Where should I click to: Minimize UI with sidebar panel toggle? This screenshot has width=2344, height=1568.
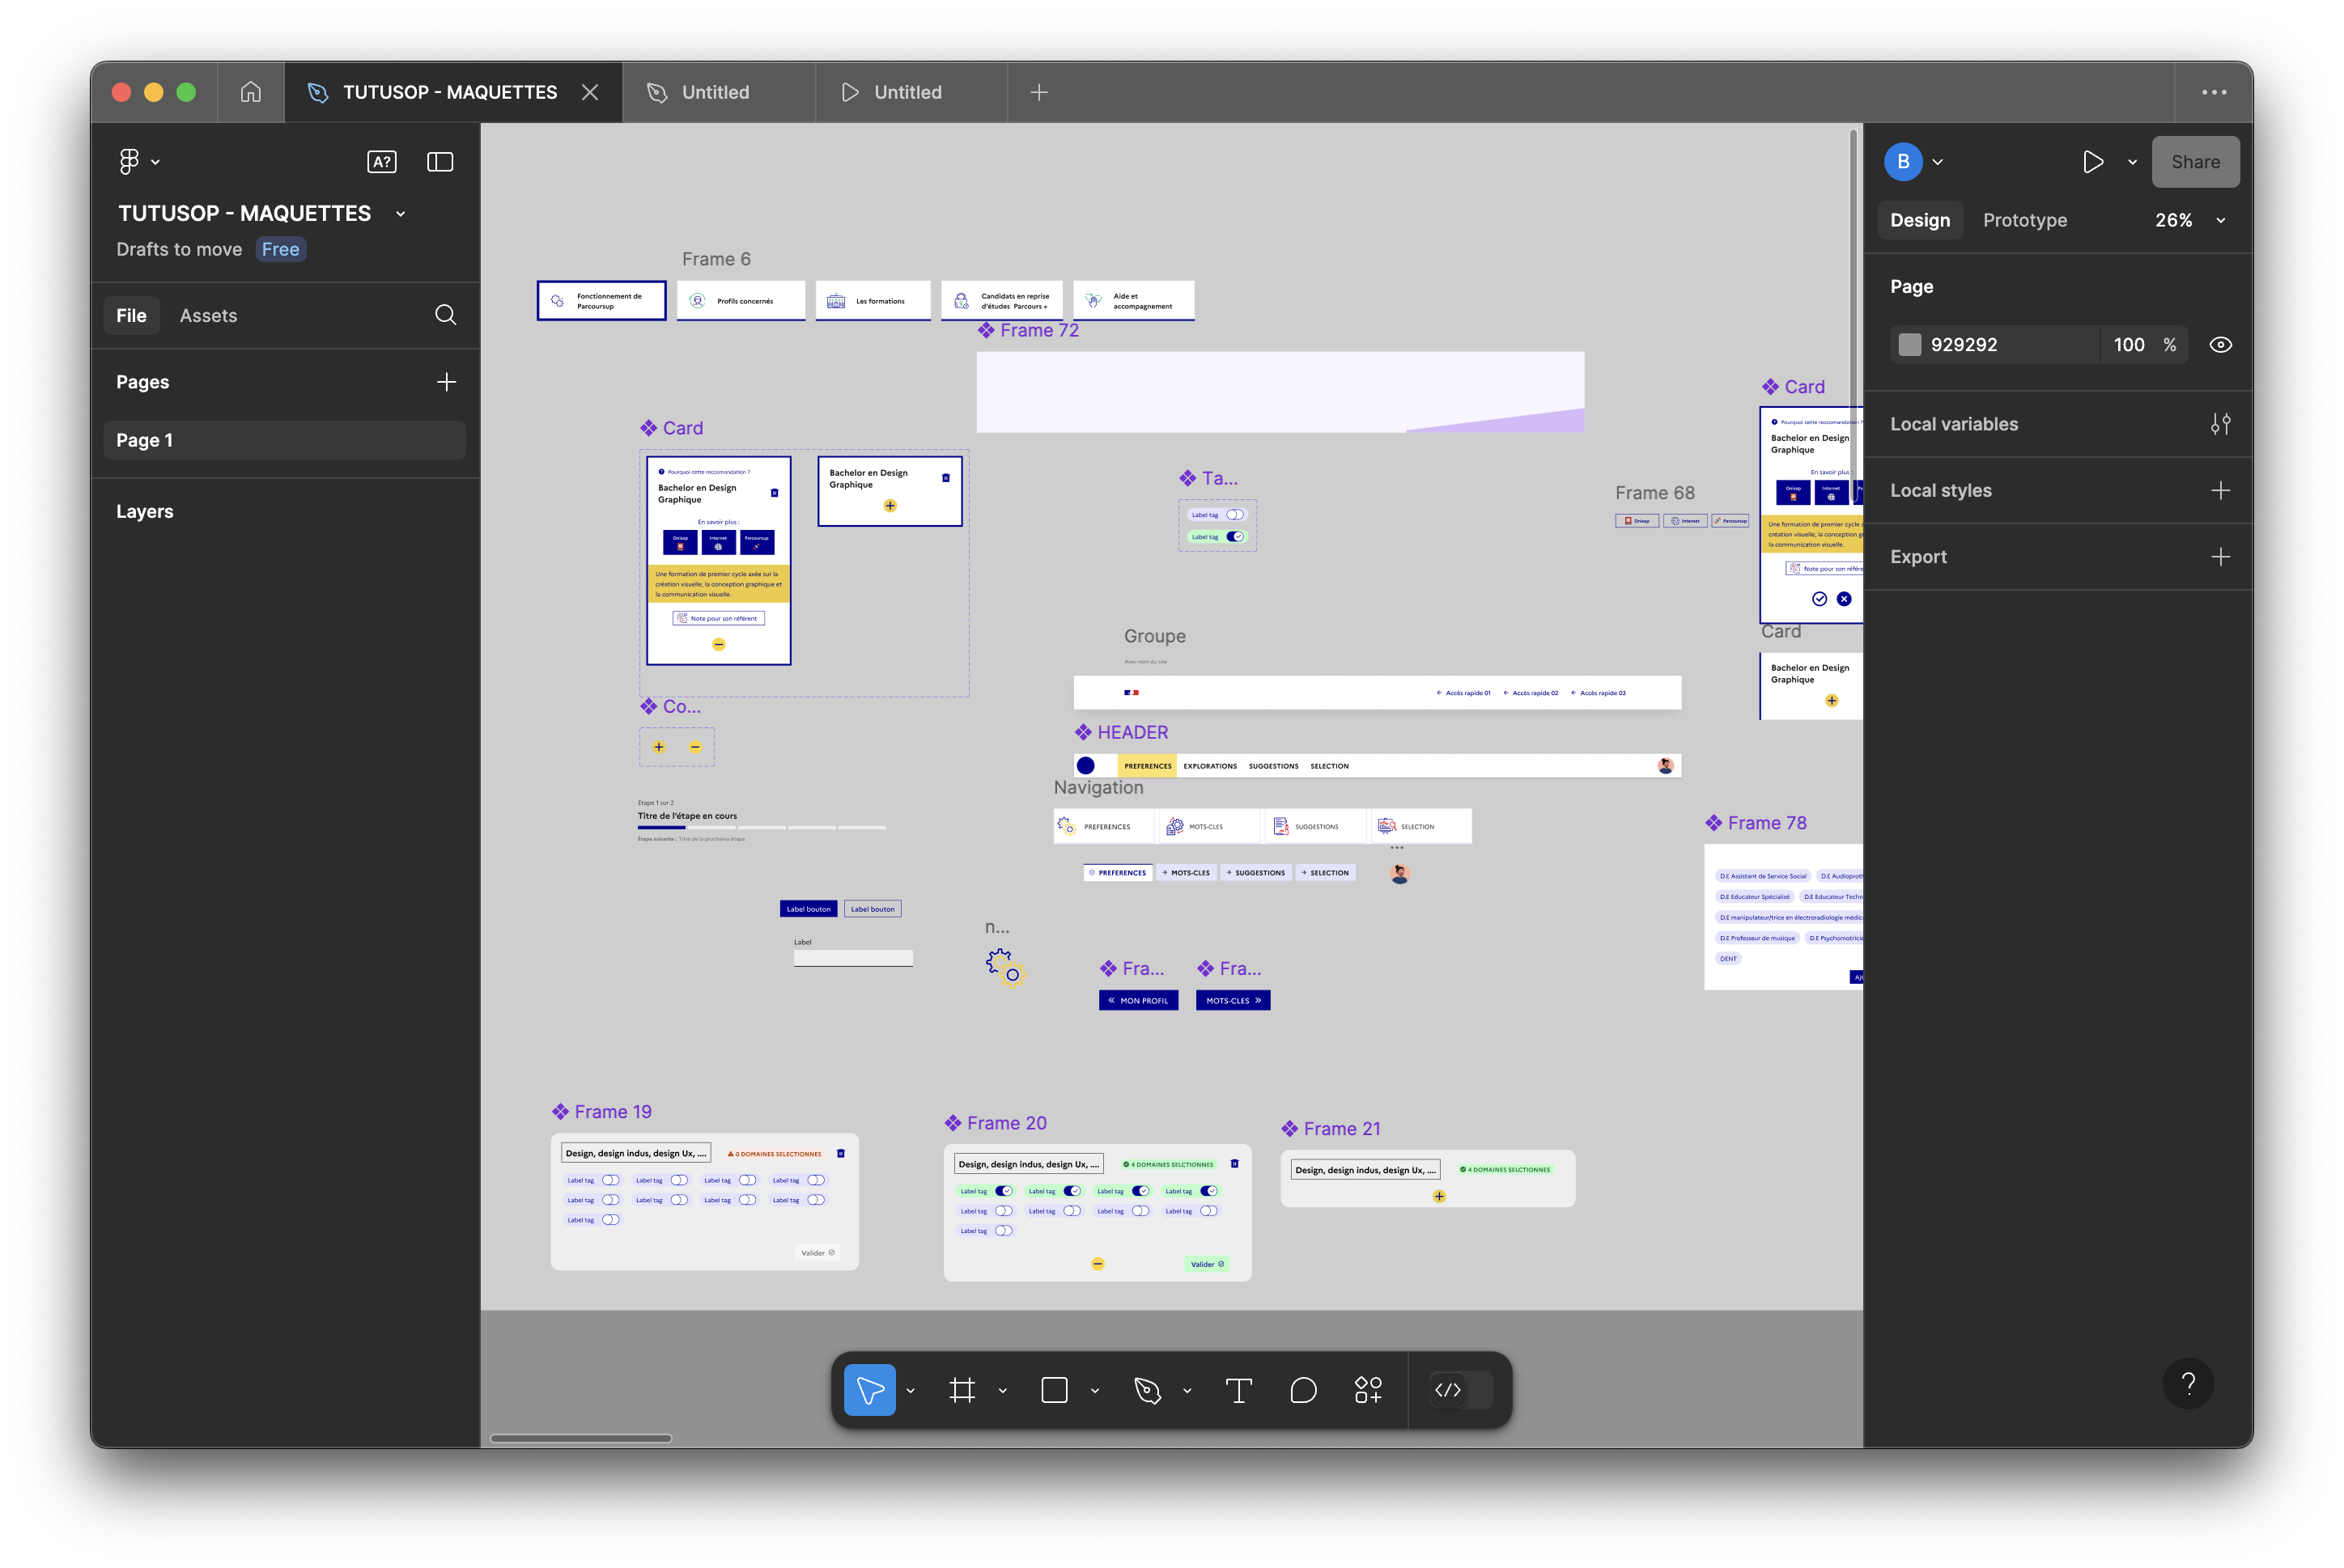point(440,162)
